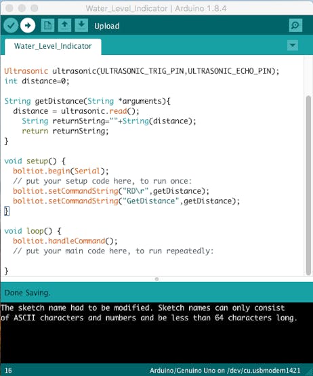
Task: Click the 'Done Saving.' status bar
Action: pyautogui.click(x=156, y=293)
